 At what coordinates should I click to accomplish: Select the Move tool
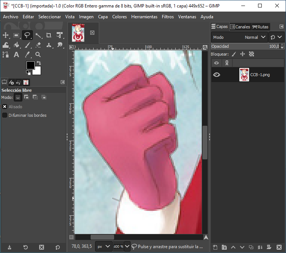pyautogui.click(x=6, y=35)
